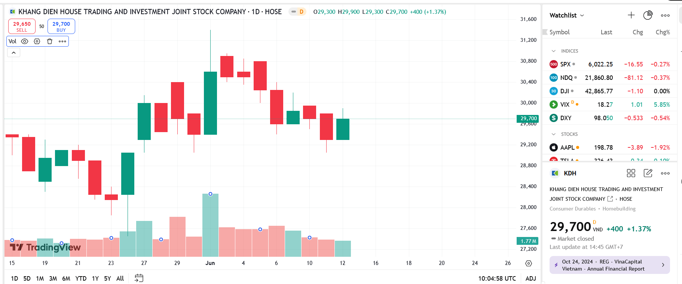The image size is (682, 284).
Task: Open the heatmap pie chart icon in Watchlist
Action: tap(648, 15)
